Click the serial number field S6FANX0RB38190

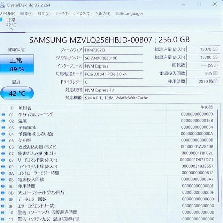[113, 58]
